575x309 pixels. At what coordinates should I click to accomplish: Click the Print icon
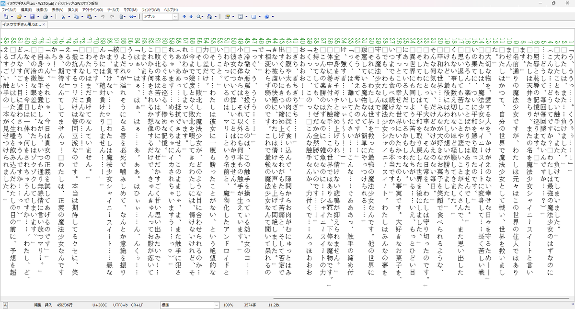click(46, 17)
